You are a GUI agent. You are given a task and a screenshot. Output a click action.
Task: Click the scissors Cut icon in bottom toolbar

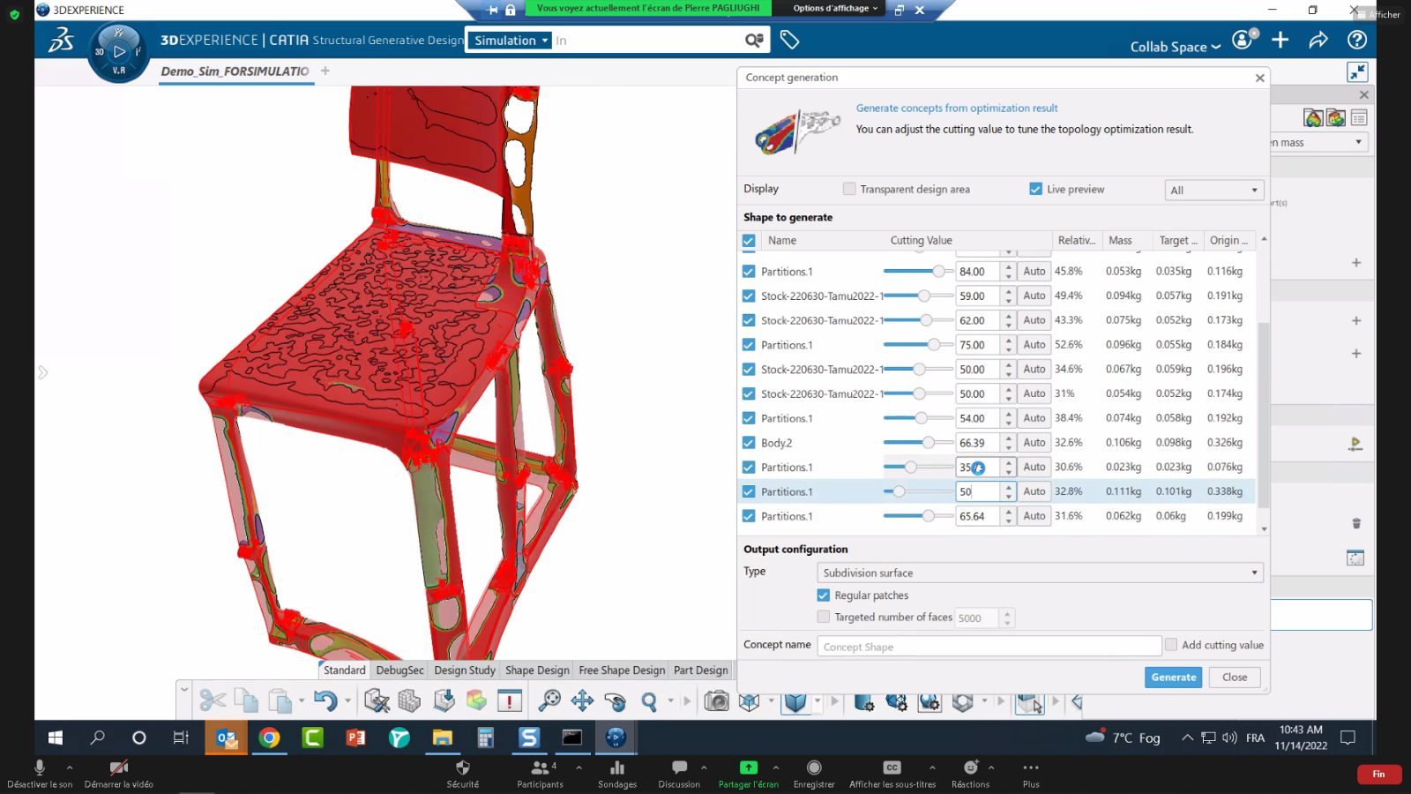pos(213,701)
